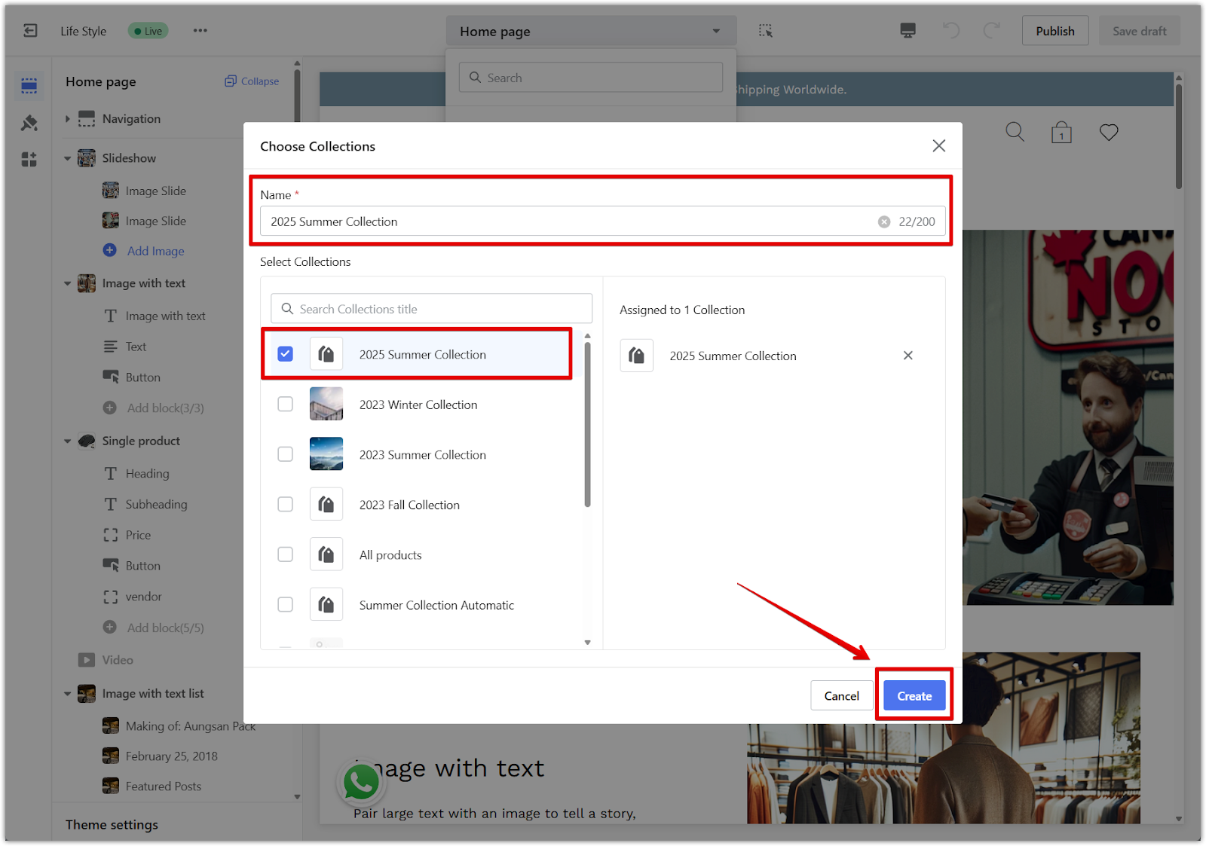Click the collections list scroll down arrow
The height and width of the screenshot is (846, 1206).
pos(588,643)
